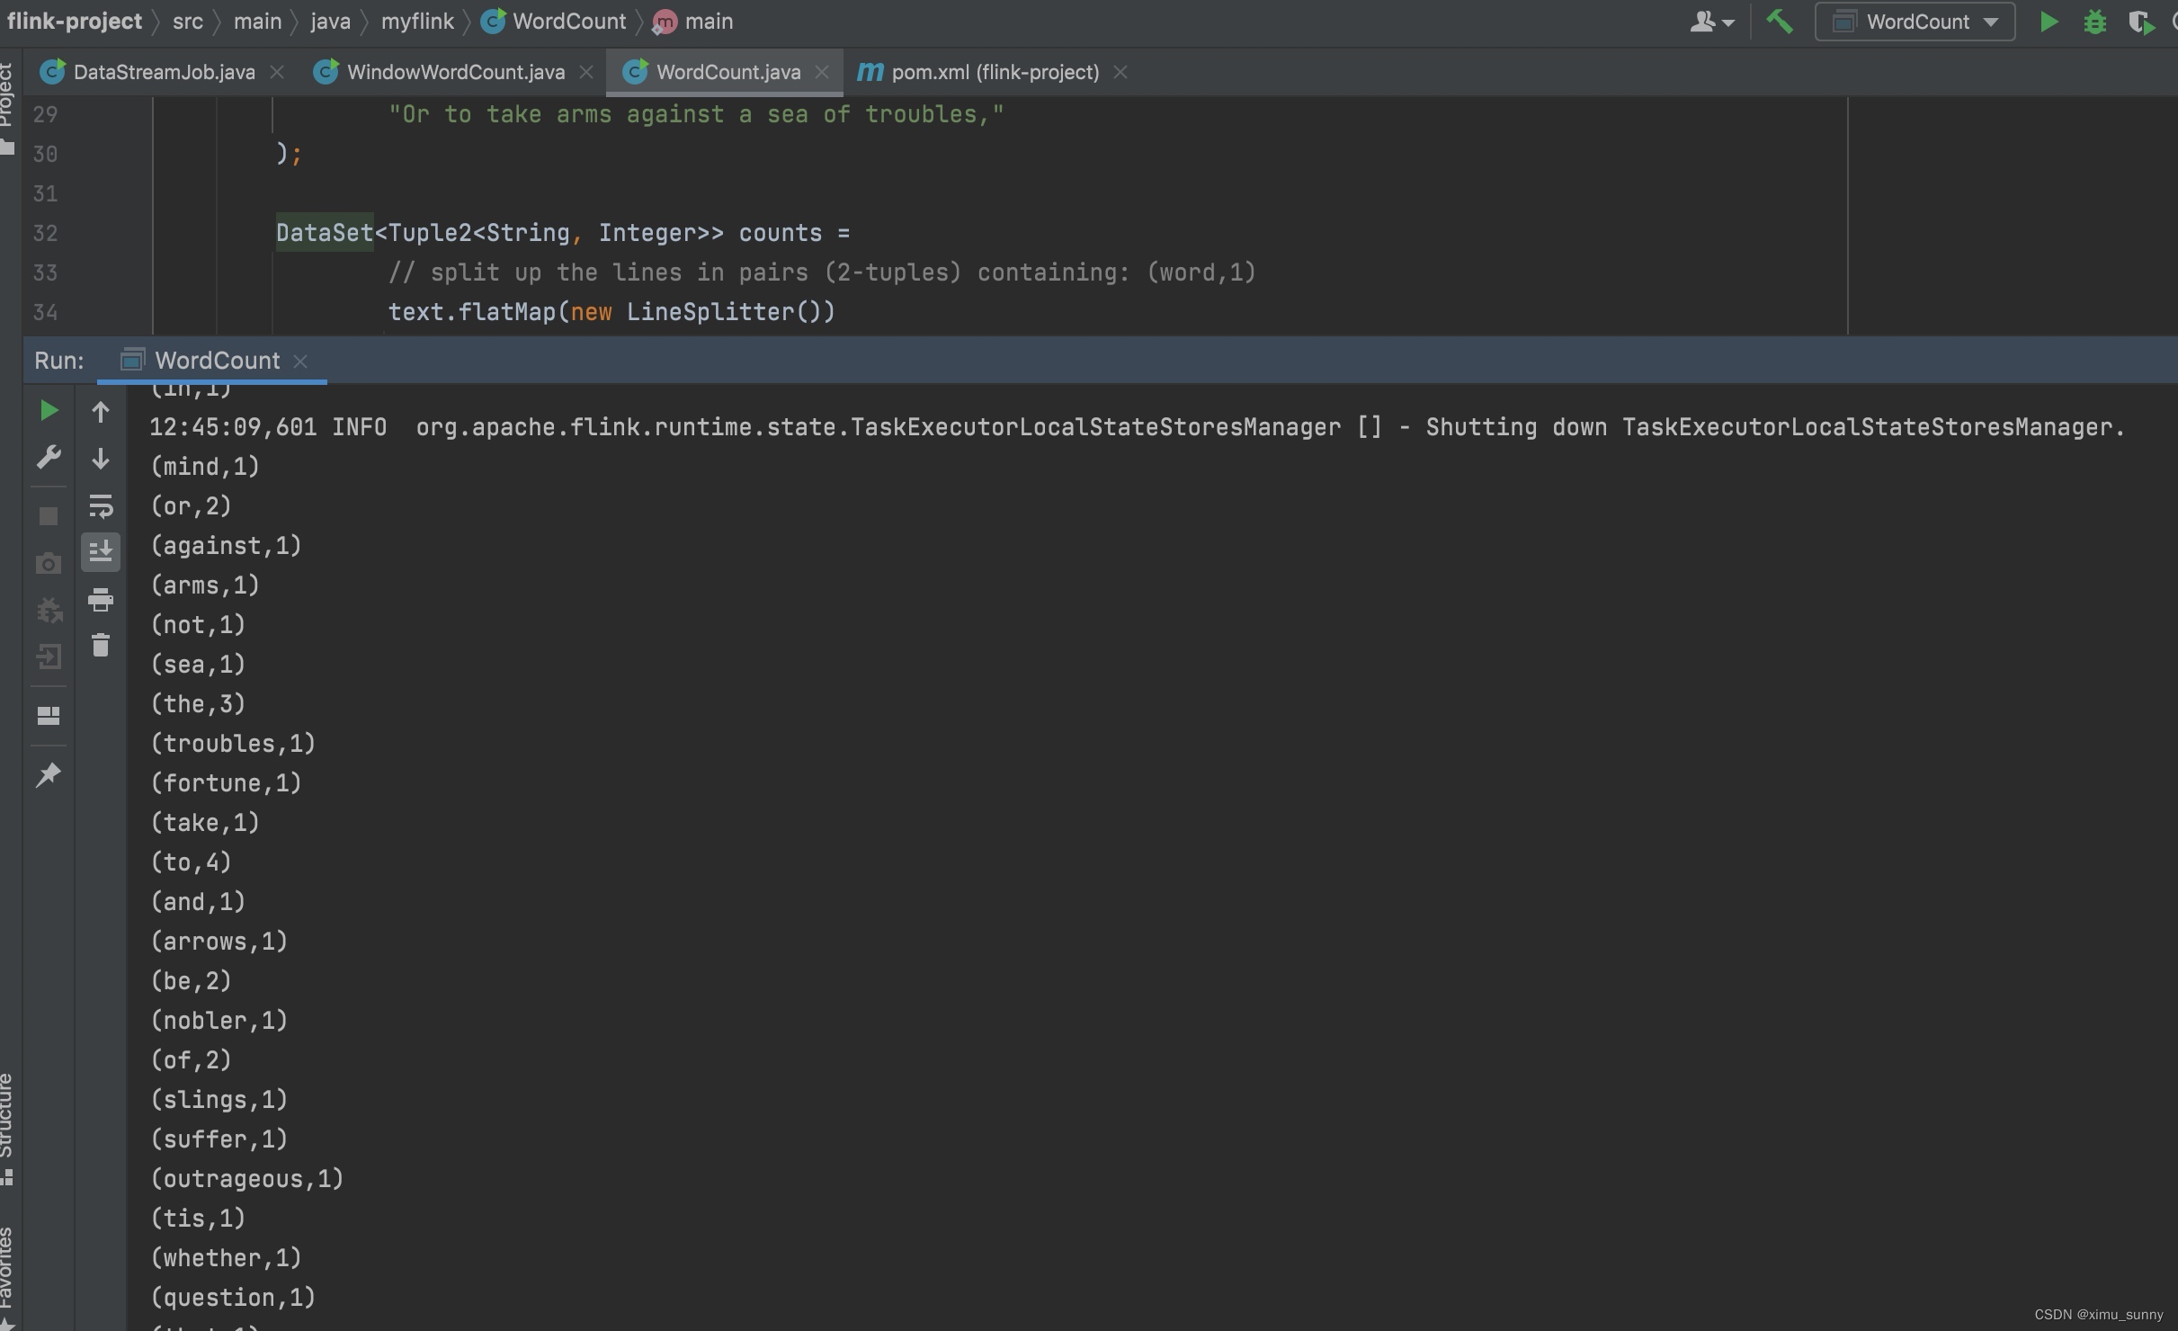Image resolution: width=2178 pixels, height=1331 pixels.
Task: Close the pom.xml tab
Action: coord(1120,72)
